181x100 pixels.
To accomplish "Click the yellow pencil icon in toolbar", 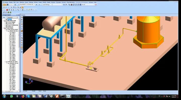I will [29, 10].
